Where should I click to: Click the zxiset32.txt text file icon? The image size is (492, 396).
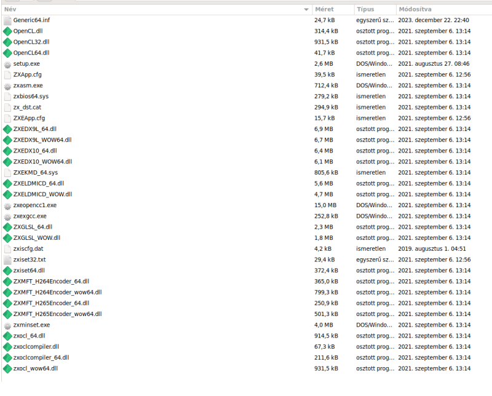coord(7,260)
